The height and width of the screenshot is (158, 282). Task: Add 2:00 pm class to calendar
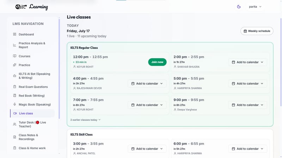point(248,62)
